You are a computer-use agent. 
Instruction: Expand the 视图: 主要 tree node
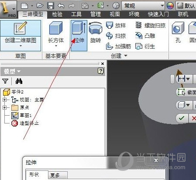click(x=5, y=100)
